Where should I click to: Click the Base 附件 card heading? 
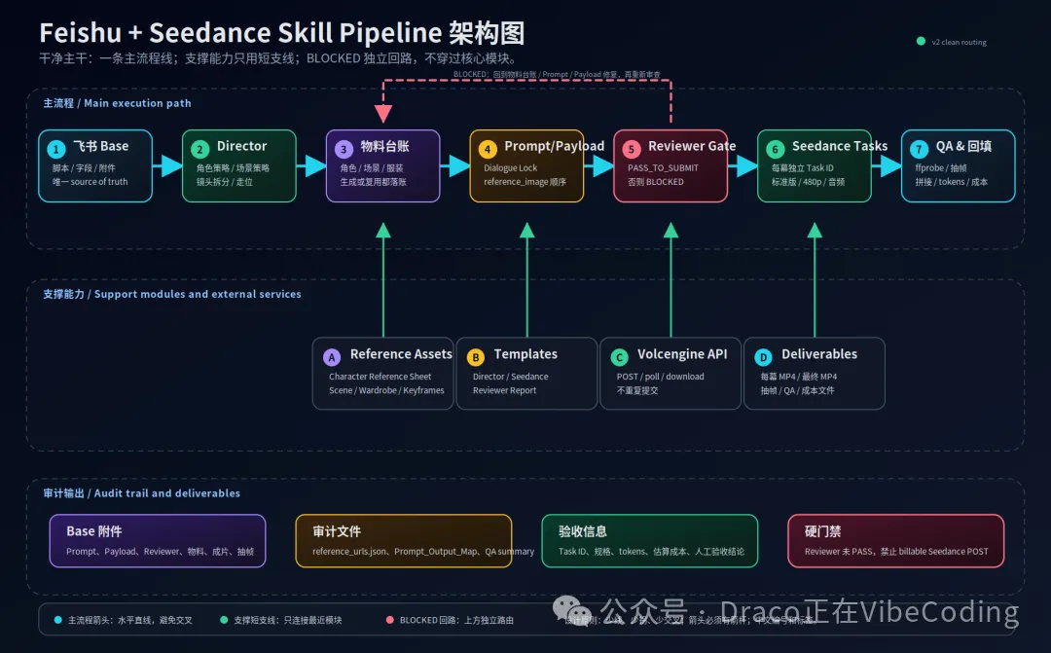point(93,531)
